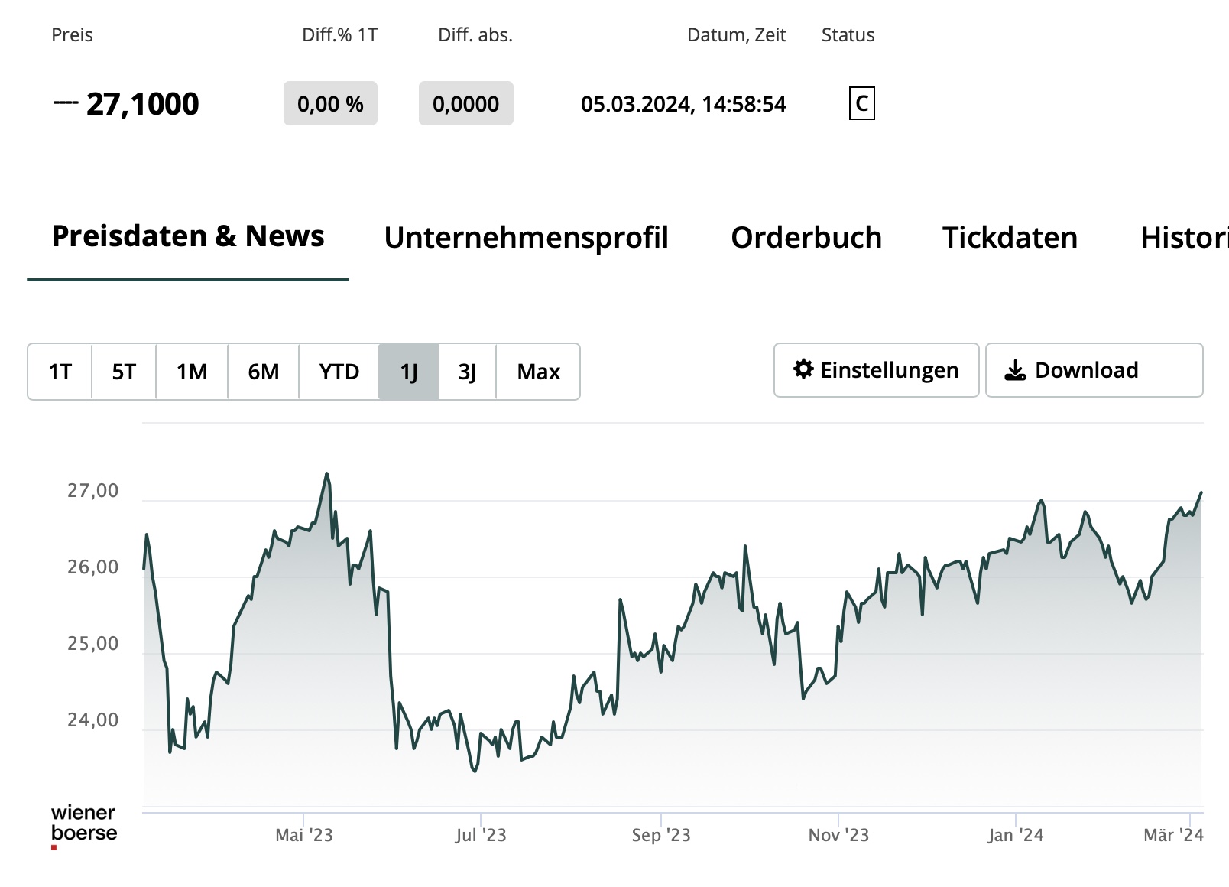Viewport: 1229px width, 887px height.
Task: Open the Einstellungen chart settings
Action: point(876,370)
